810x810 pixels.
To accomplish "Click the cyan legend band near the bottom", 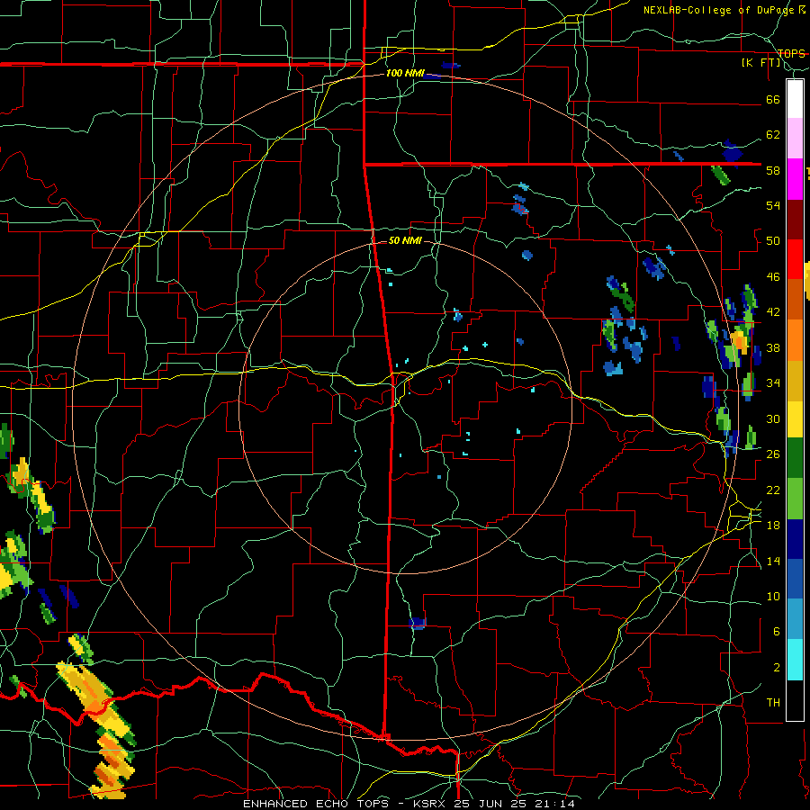I will [x=795, y=660].
